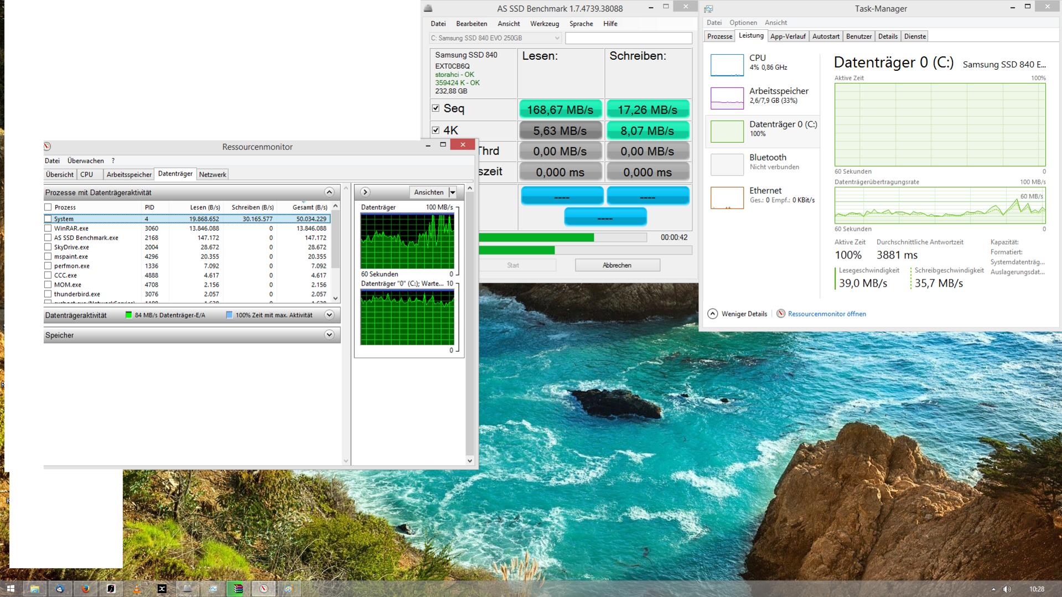Check the SkyDrive.exe process checkbox
The image size is (1062, 597).
48,247
